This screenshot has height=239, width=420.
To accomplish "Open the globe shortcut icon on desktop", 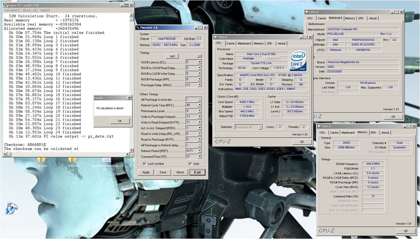I will point(11,208).
